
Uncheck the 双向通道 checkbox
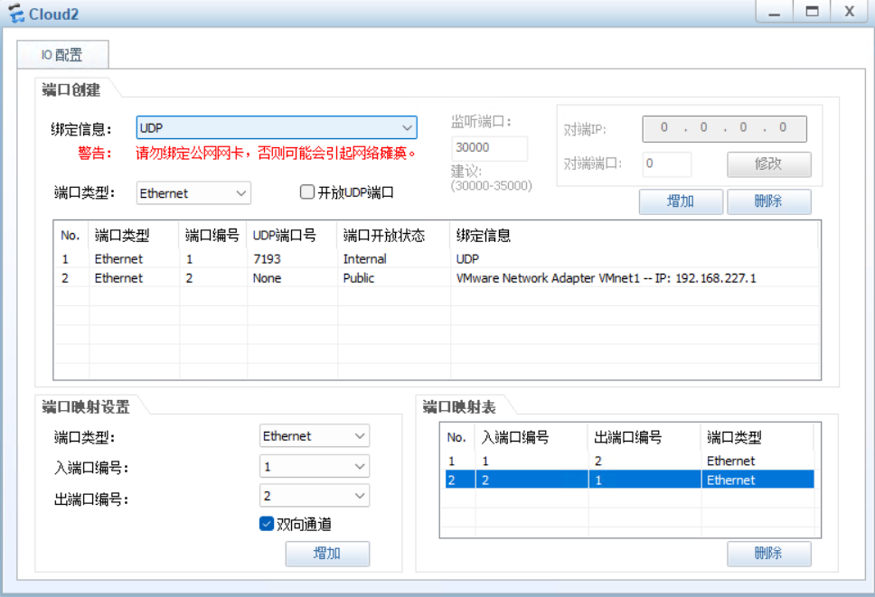pyautogui.click(x=267, y=524)
